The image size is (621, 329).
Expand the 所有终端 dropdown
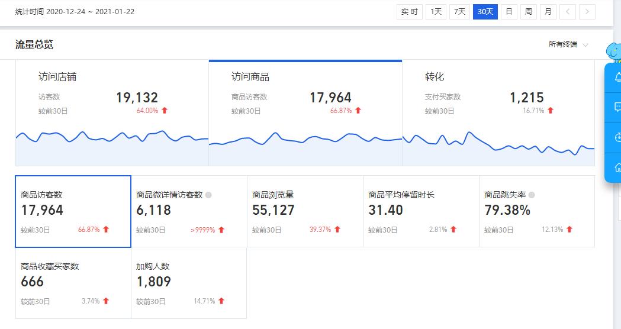point(568,44)
